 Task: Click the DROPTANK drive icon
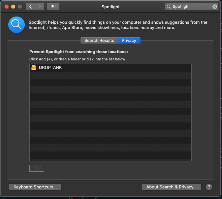(x=34, y=68)
